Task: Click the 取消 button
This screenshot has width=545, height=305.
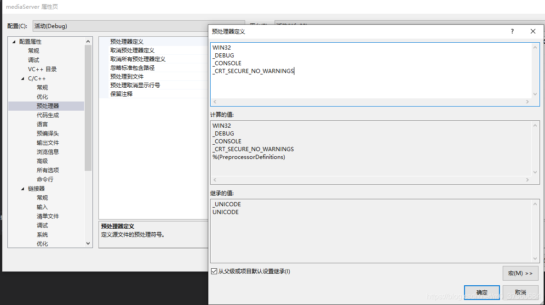Action: pos(520,293)
